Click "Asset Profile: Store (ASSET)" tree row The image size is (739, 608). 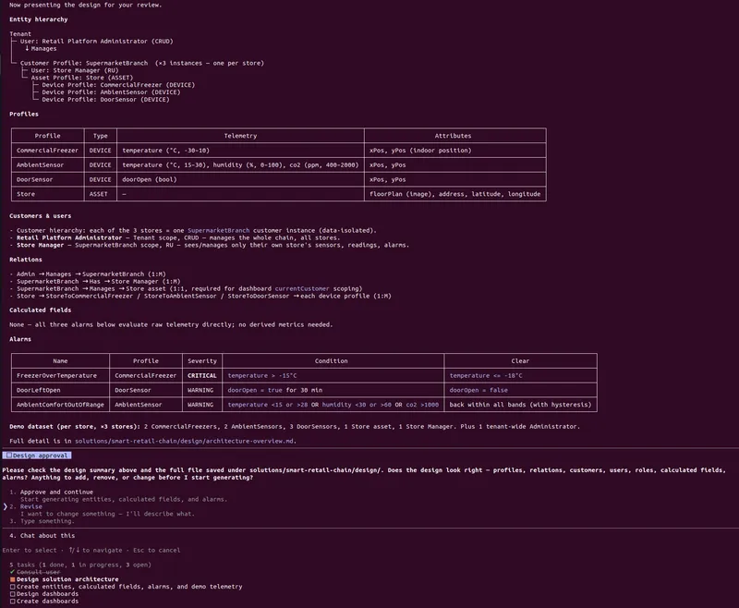[82, 78]
